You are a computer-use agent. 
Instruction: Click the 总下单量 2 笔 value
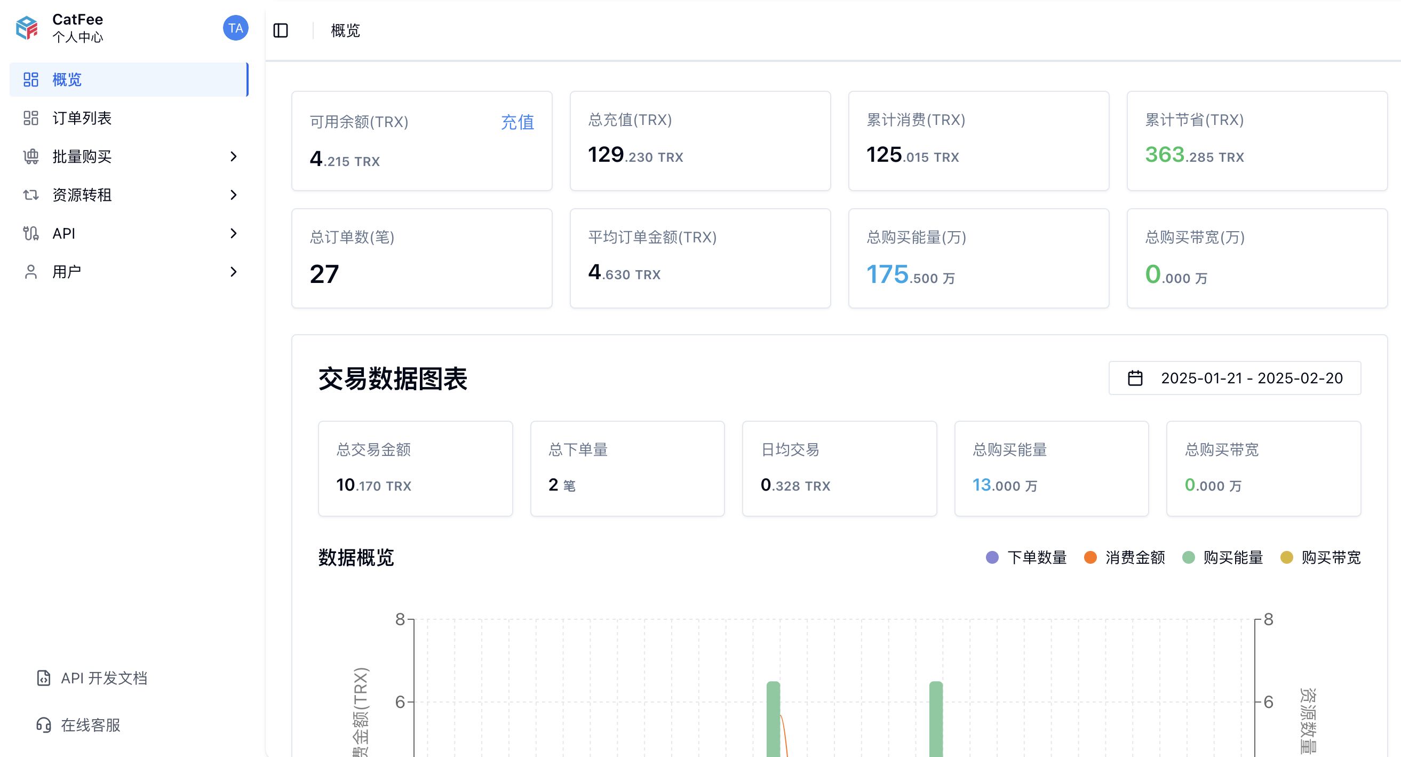(x=562, y=485)
